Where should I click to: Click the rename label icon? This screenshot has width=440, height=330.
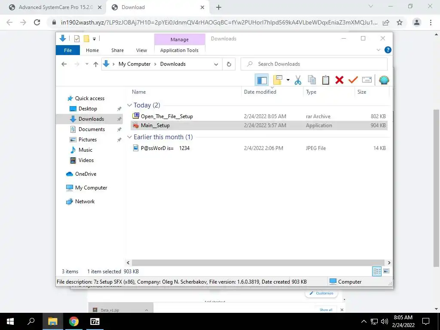pyautogui.click(x=367, y=80)
